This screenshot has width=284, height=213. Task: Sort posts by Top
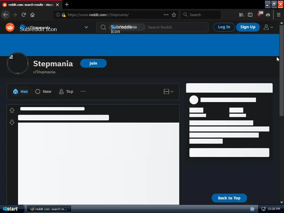click(66, 92)
